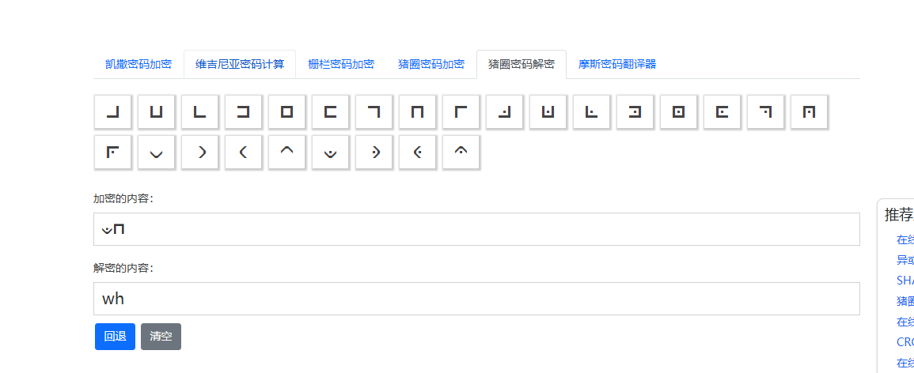The height and width of the screenshot is (373, 914).
Task: Click the open-bottom box symbol without dot
Action: click(417, 111)
